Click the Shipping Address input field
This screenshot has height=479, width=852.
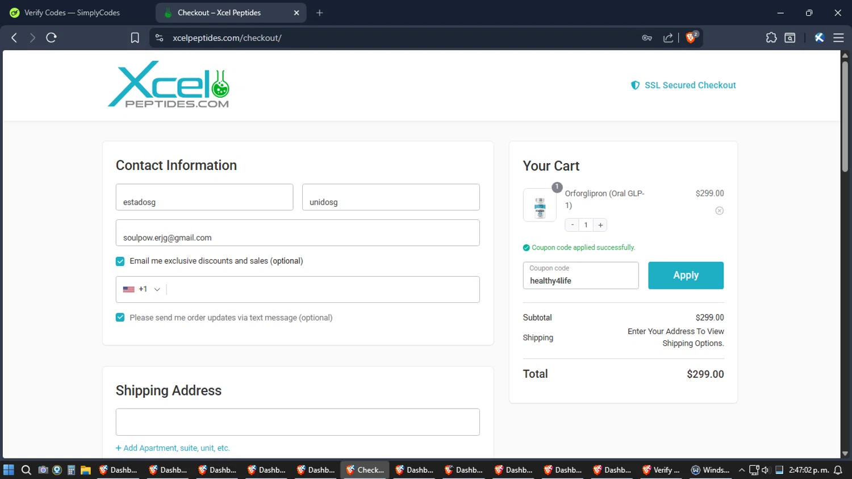[298, 422]
